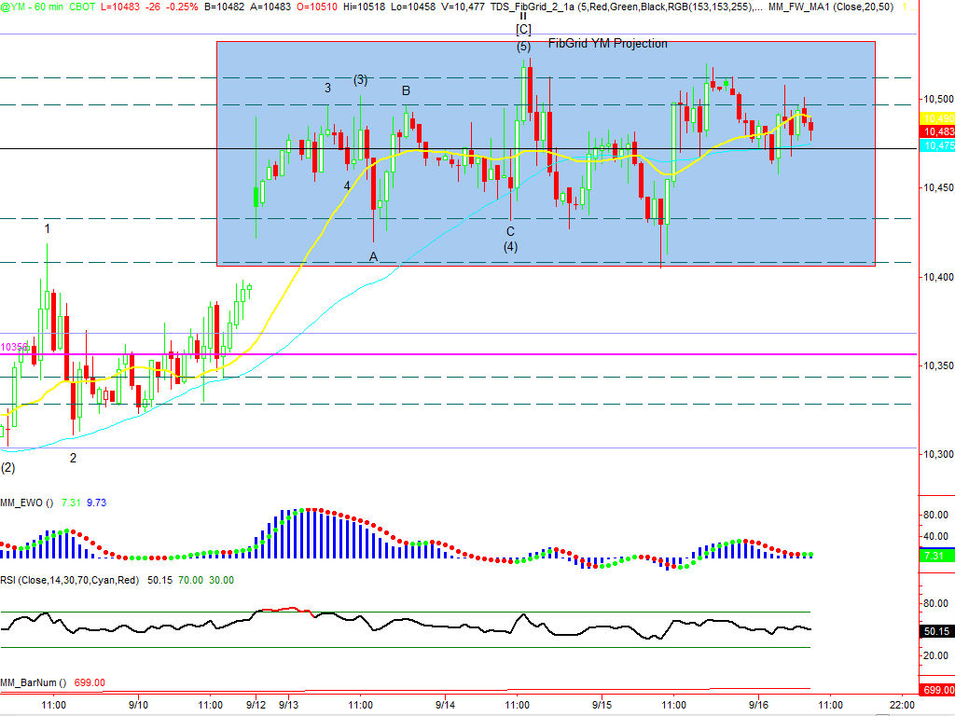Viewport: 955px width, 716px height.
Task: Click the [C] wave label at top
Action: click(523, 29)
